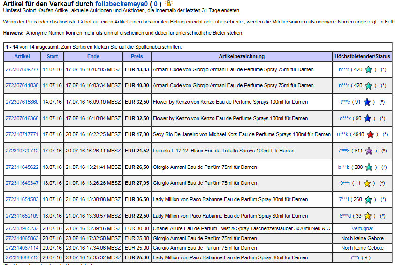Select the Höchstbietender/Status column header
Image resolution: width=395 pixels, height=265 pixels.
(362, 56)
